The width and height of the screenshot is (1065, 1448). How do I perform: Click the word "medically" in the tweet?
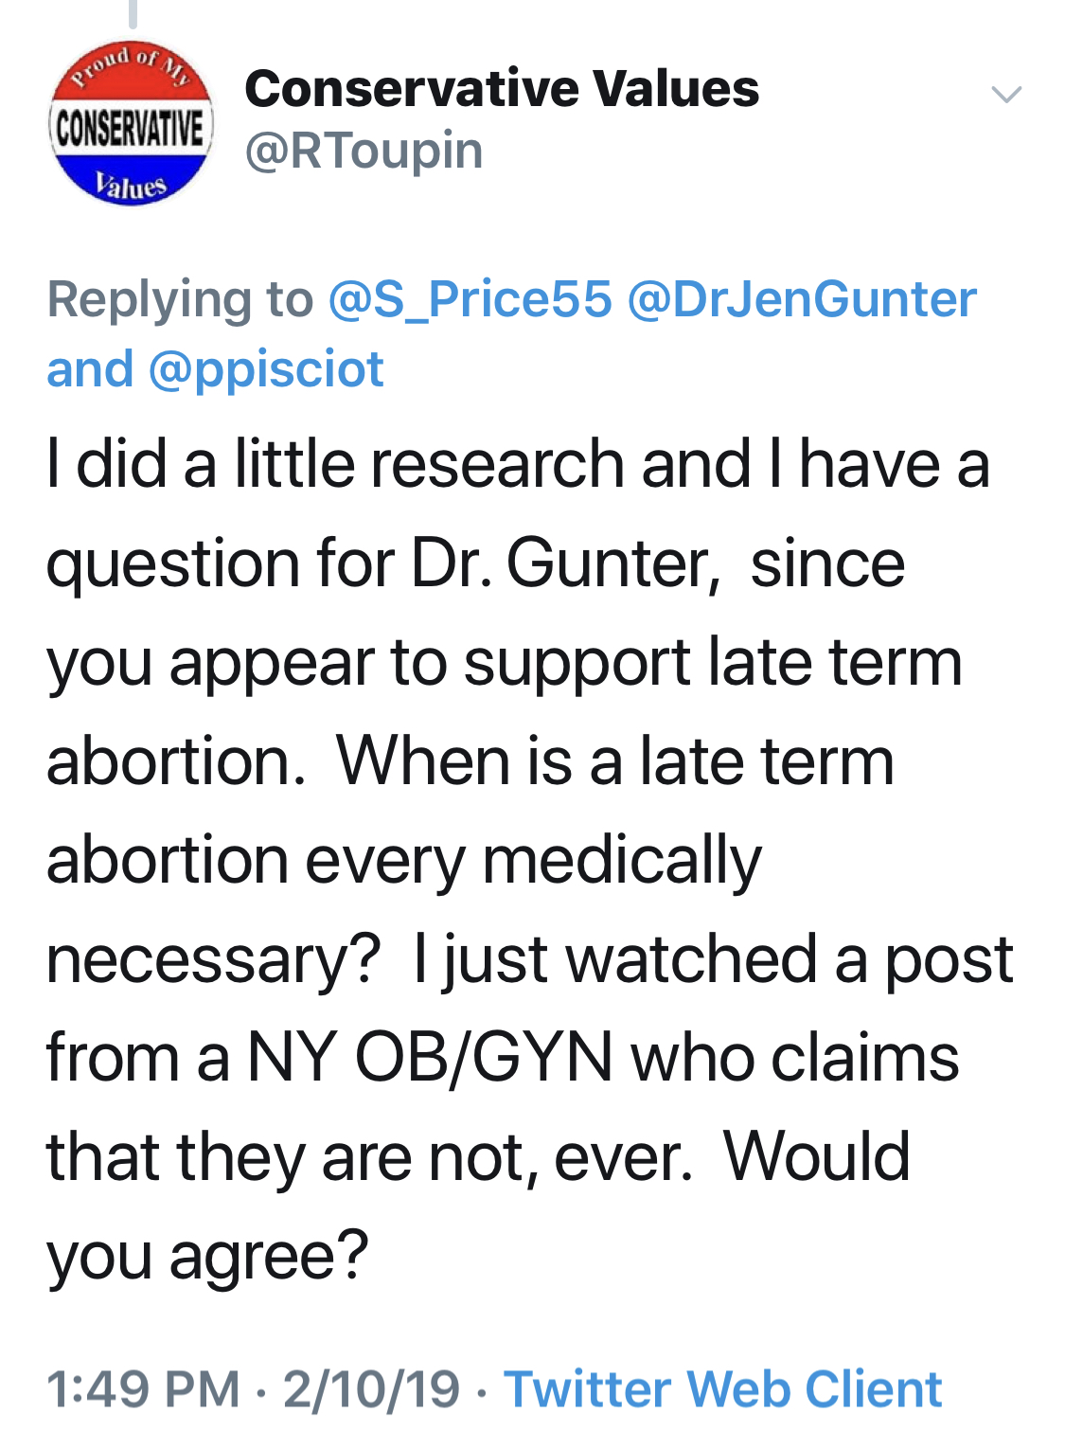coord(622,862)
